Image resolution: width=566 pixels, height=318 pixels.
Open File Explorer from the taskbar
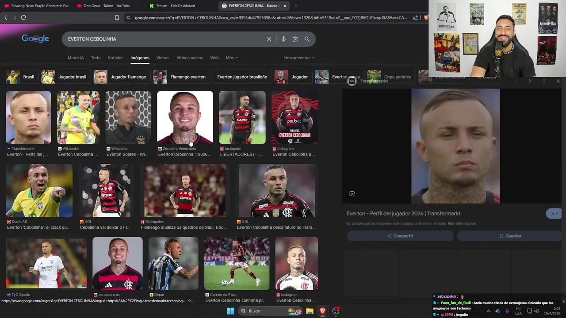click(310, 311)
